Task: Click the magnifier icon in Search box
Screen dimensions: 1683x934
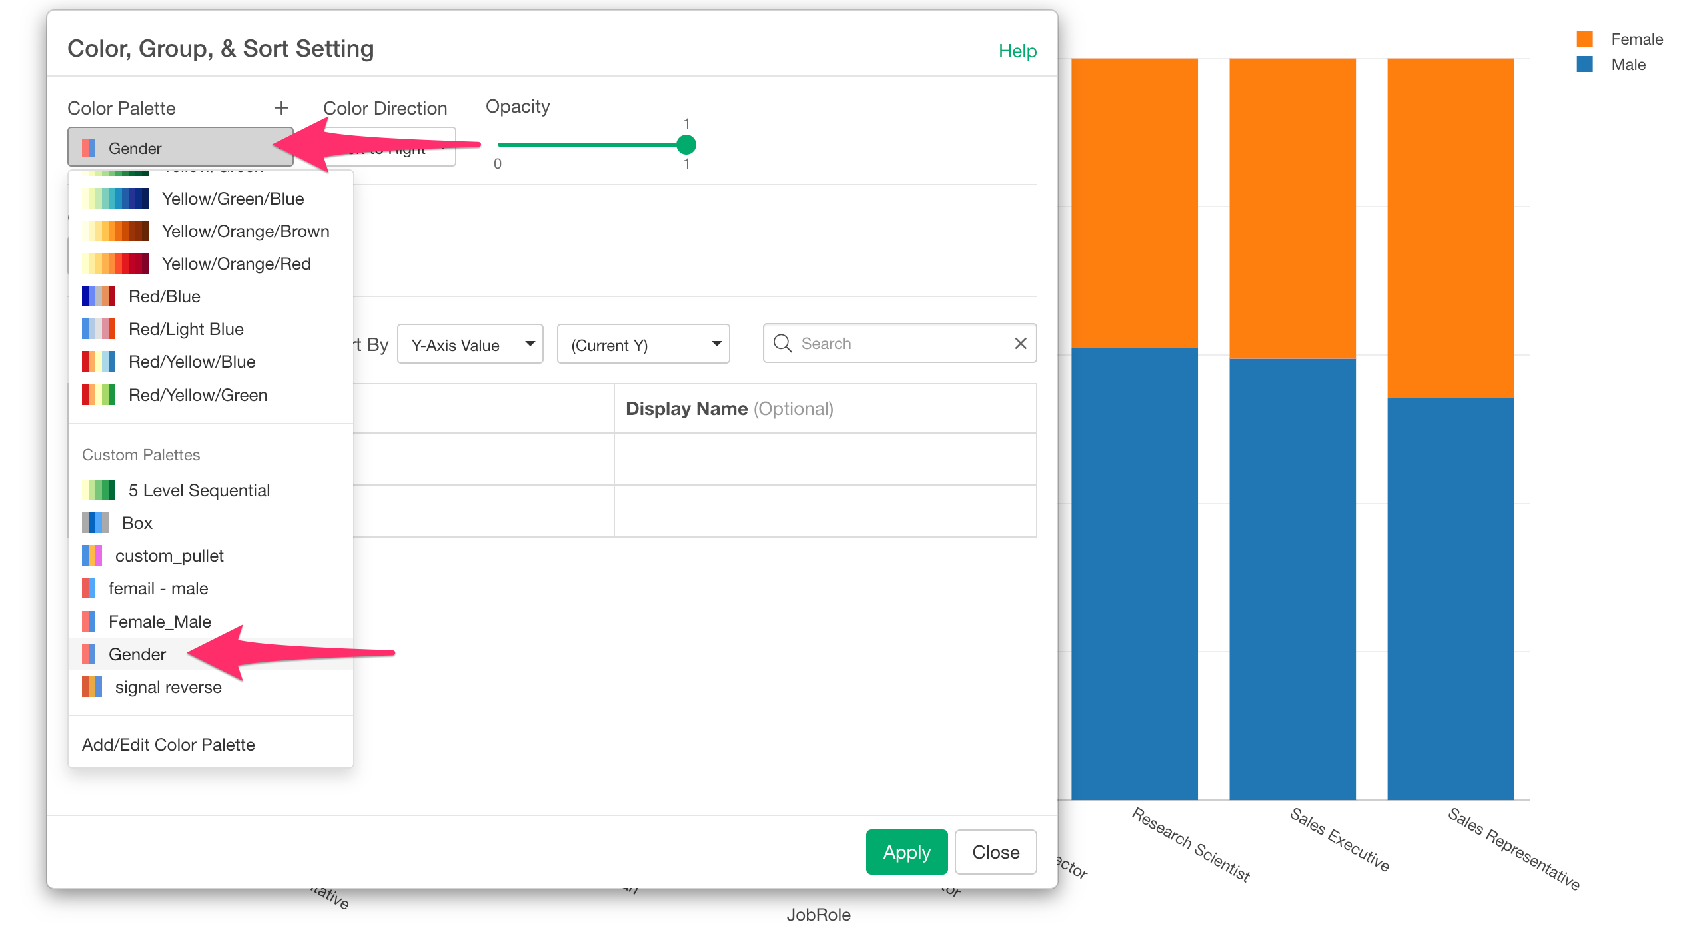Action: (782, 344)
